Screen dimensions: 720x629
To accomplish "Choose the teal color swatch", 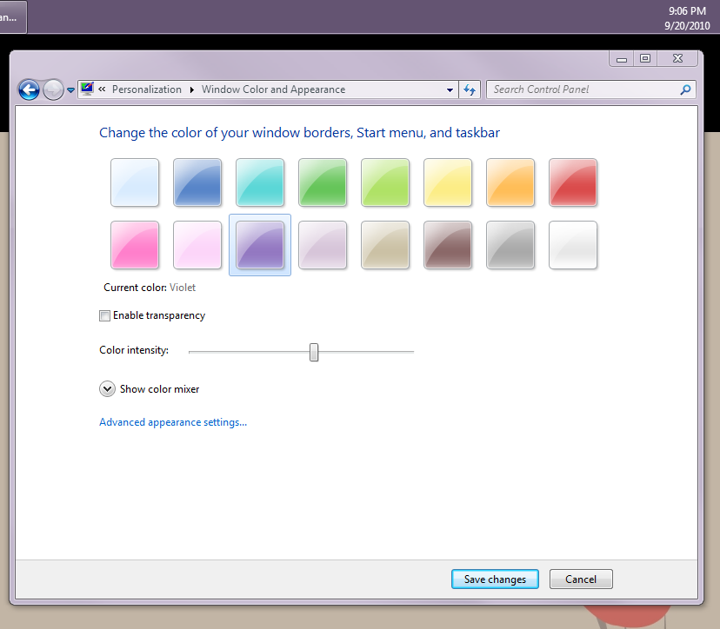I will (260, 182).
